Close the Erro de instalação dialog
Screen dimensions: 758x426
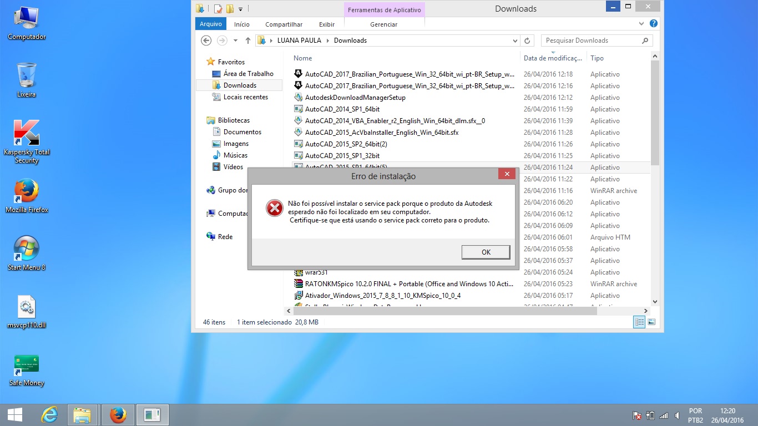[507, 174]
